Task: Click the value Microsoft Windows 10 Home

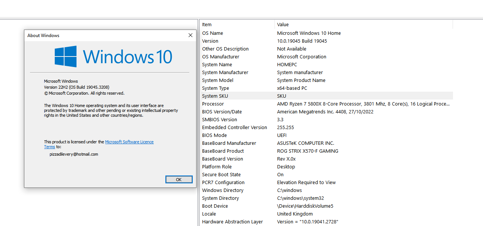Action: pyautogui.click(x=309, y=33)
